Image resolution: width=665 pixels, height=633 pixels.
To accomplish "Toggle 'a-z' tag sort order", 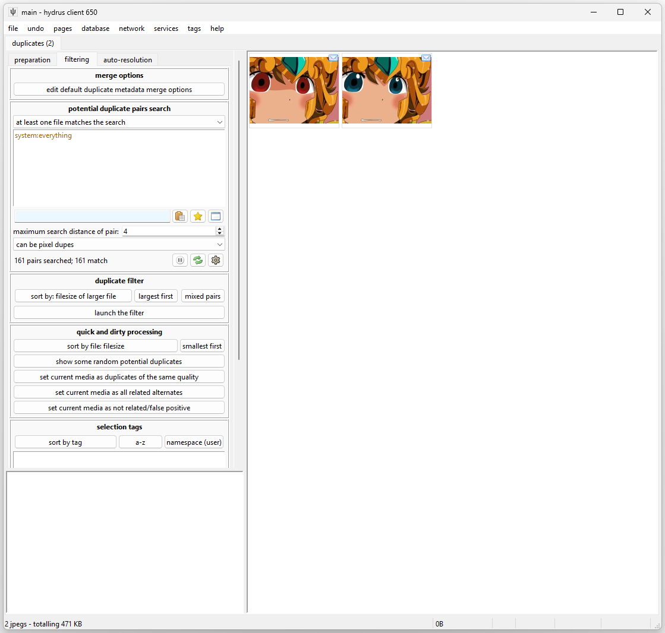I will (x=140, y=442).
